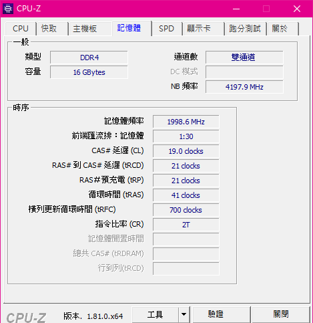Click the 橫列更新循環時間 (tRFC) label
The width and height of the screenshot is (313, 323).
click(x=72, y=209)
